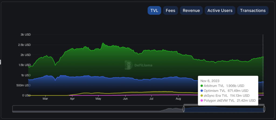Viewport: 276px width, 120px height.
Task: Click the blue Optimism TVL legend dot
Action: (202, 91)
